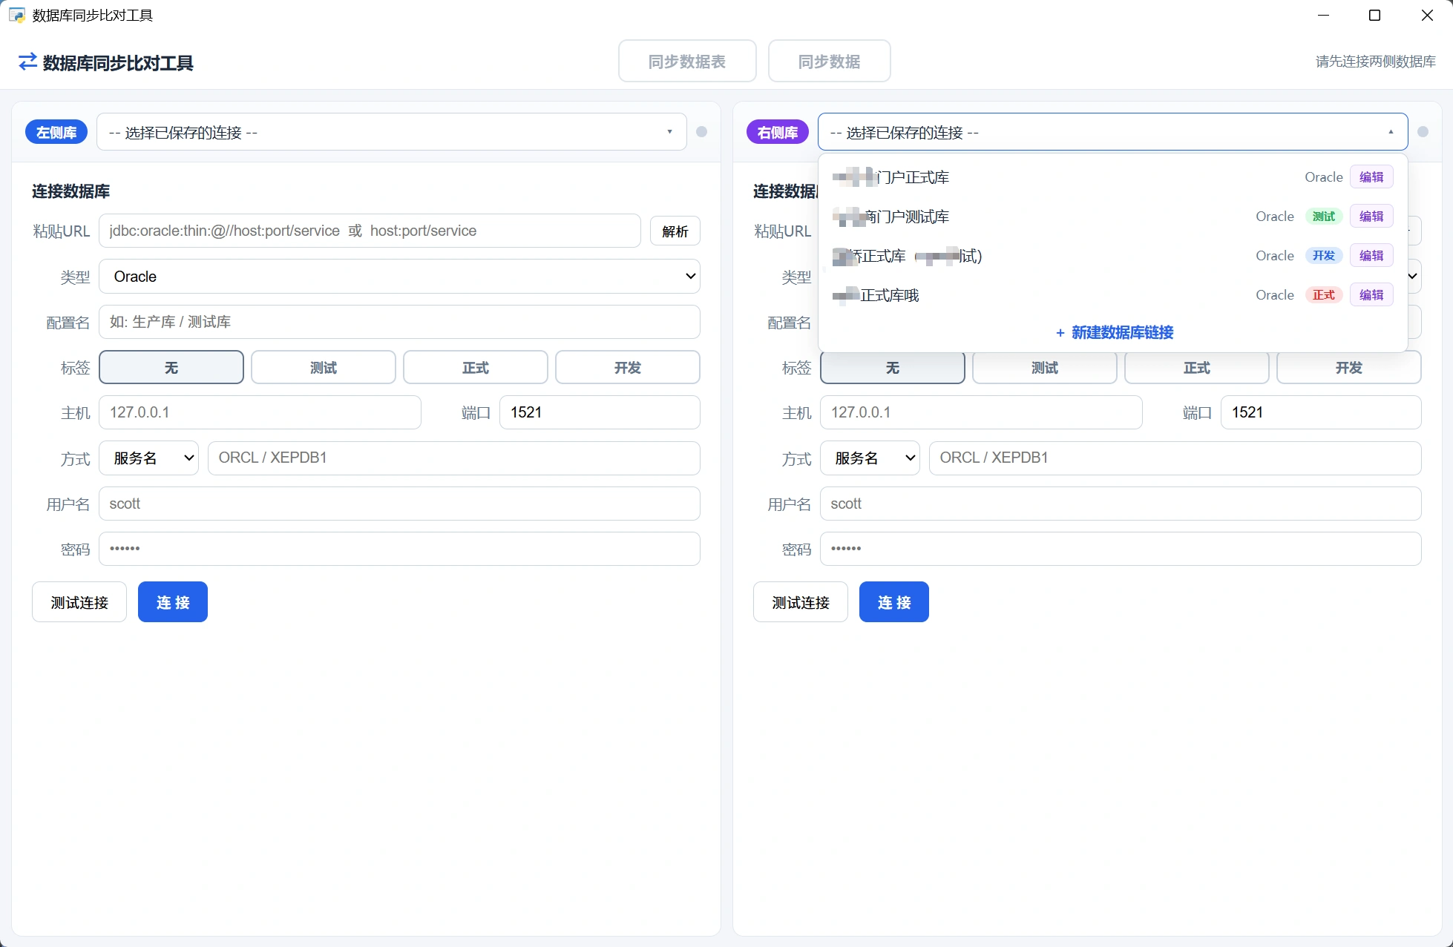Focus the right 用户名 input field
Image resolution: width=1453 pixels, height=947 pixels.
click(1121, 504)
